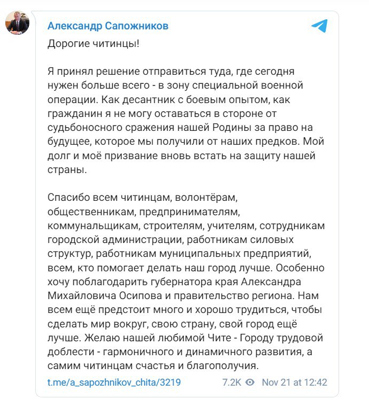Open the t.me/a_sapozhnikov_chita/3219 post link
The image size is (369, 407).
(x=114, y=382)
